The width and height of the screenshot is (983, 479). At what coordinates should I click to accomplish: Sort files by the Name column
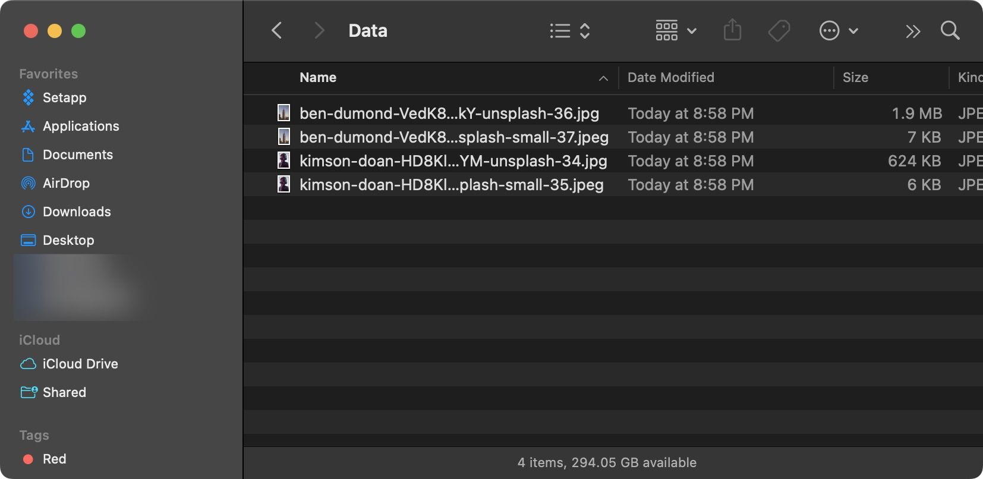tap(318, 77)
